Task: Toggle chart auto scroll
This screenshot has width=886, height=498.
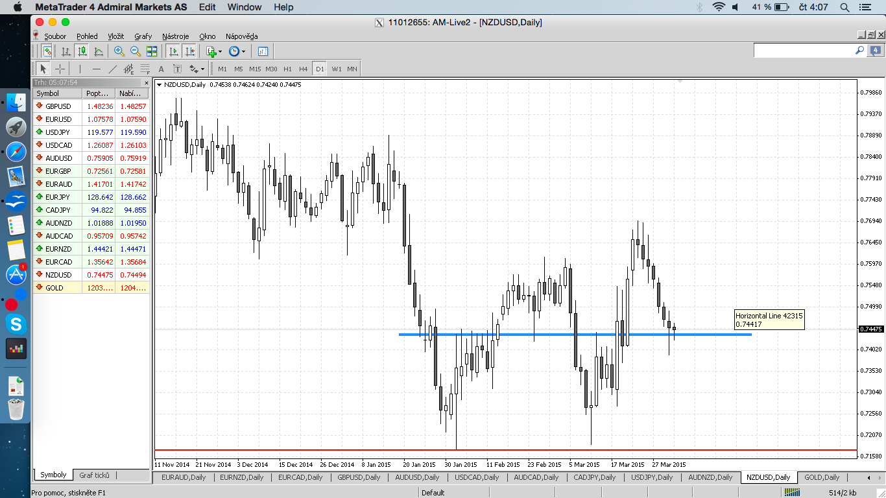Action: point(173,51)
